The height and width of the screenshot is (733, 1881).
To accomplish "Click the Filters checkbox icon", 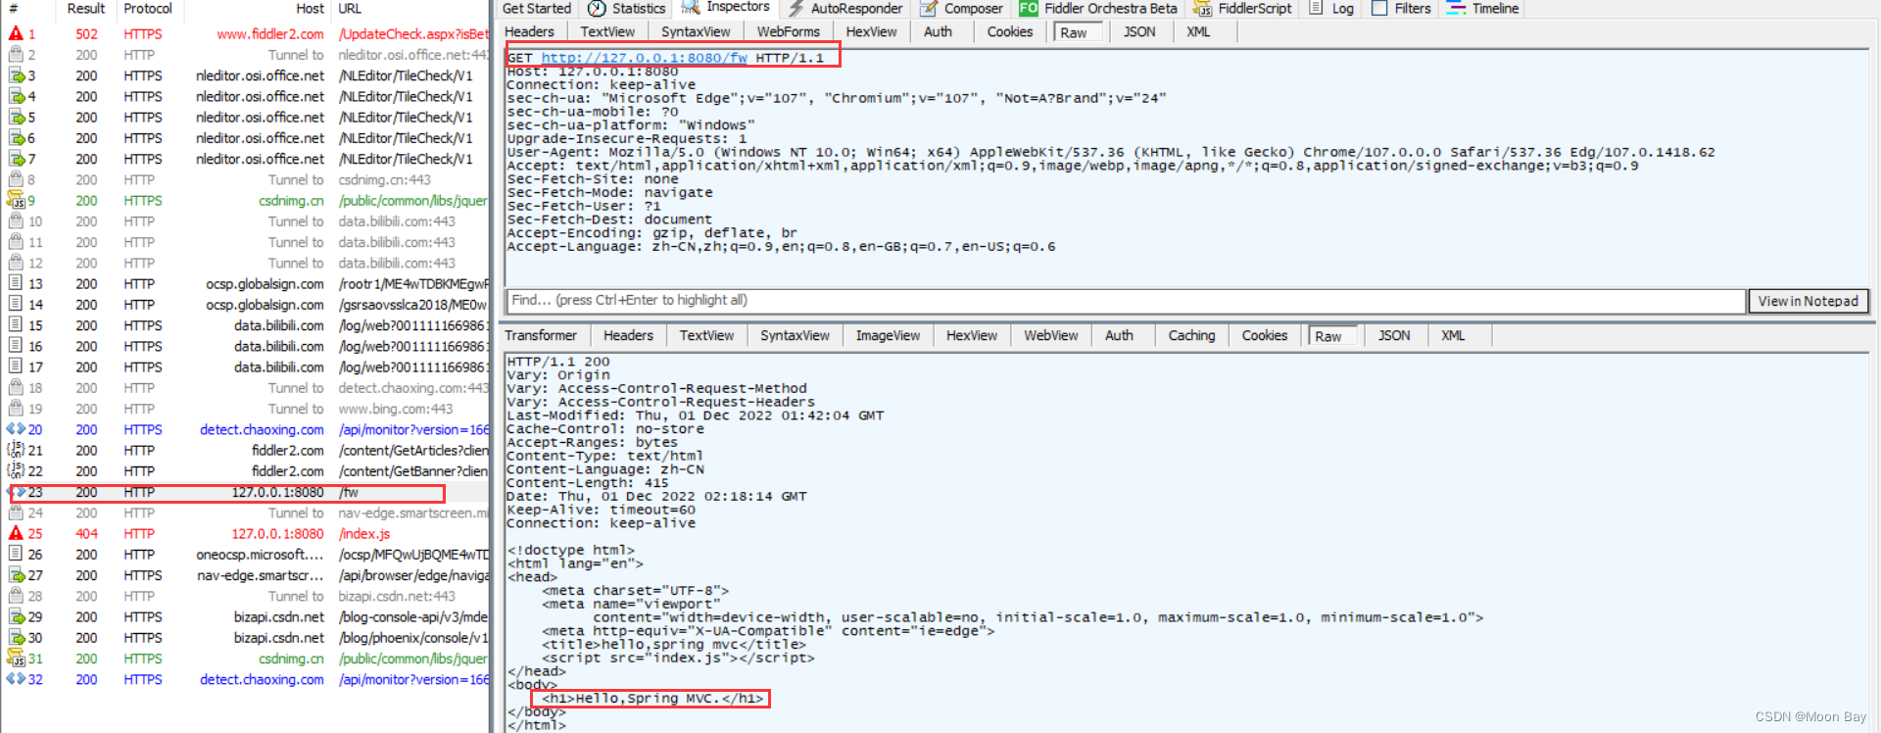I will tap(1379, 8).
